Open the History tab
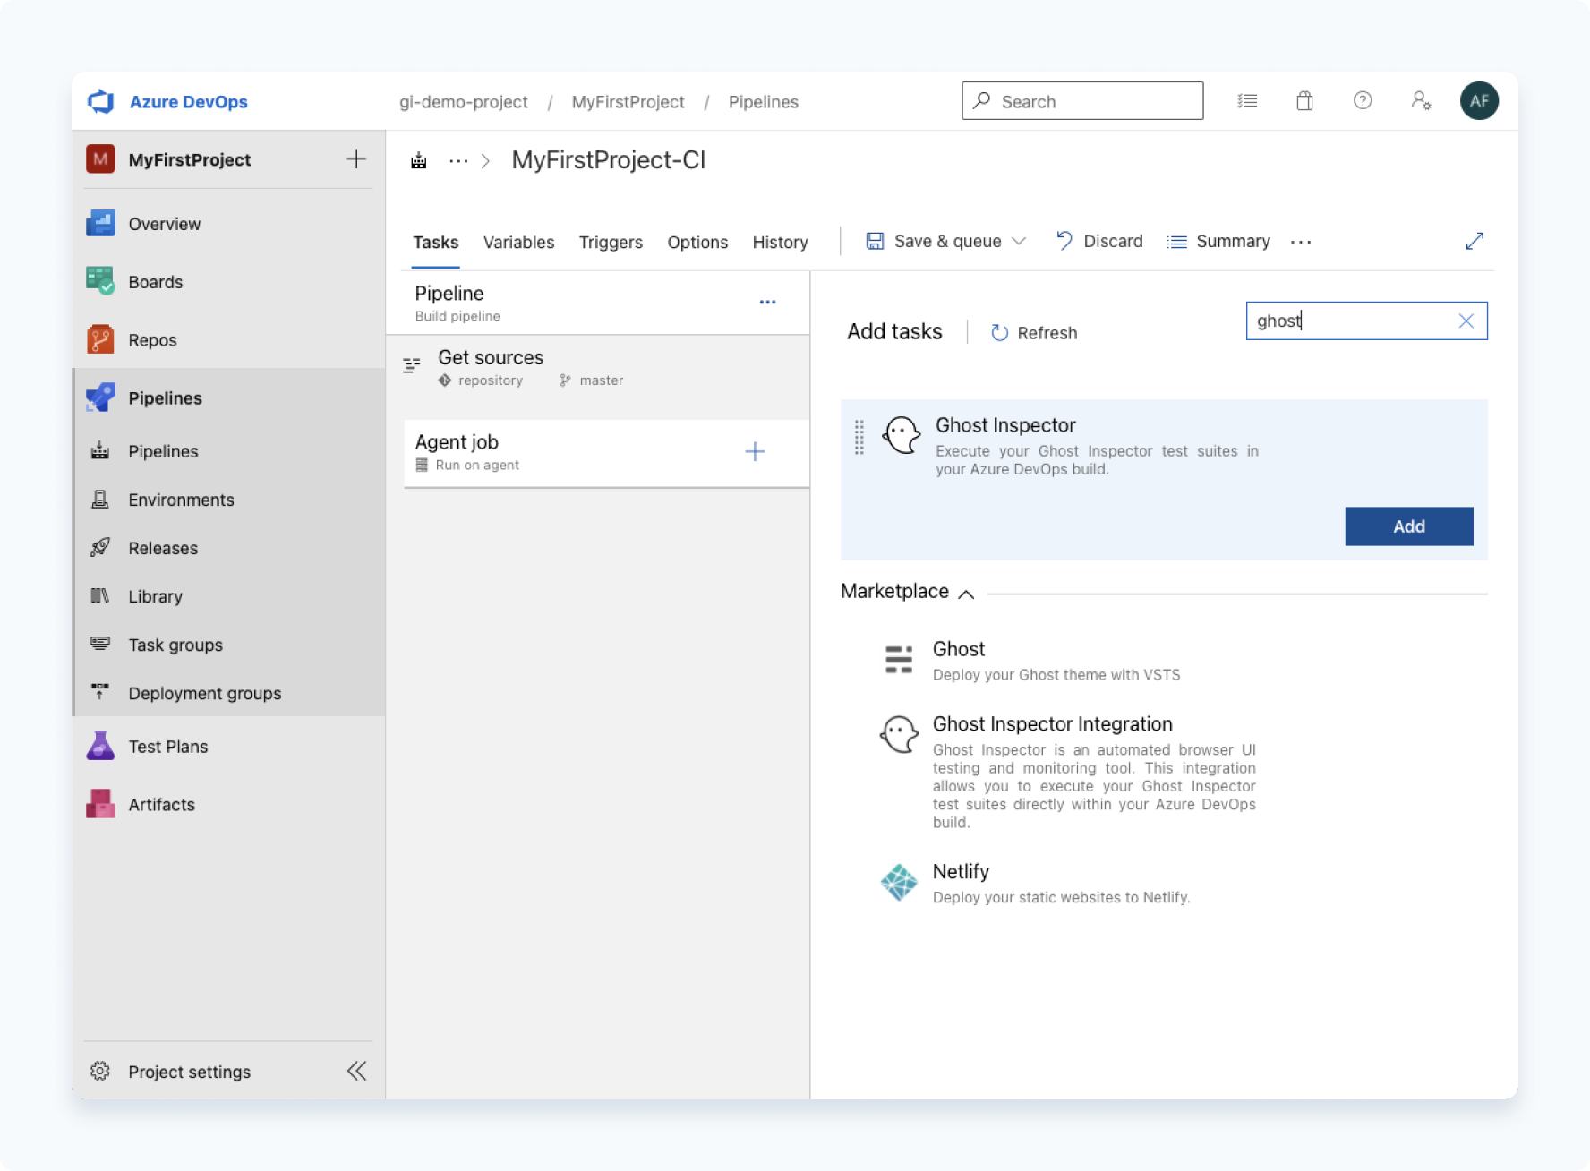Image resolution: width=1590 pixels, height=1171 pixels. [x=779, y=242]
